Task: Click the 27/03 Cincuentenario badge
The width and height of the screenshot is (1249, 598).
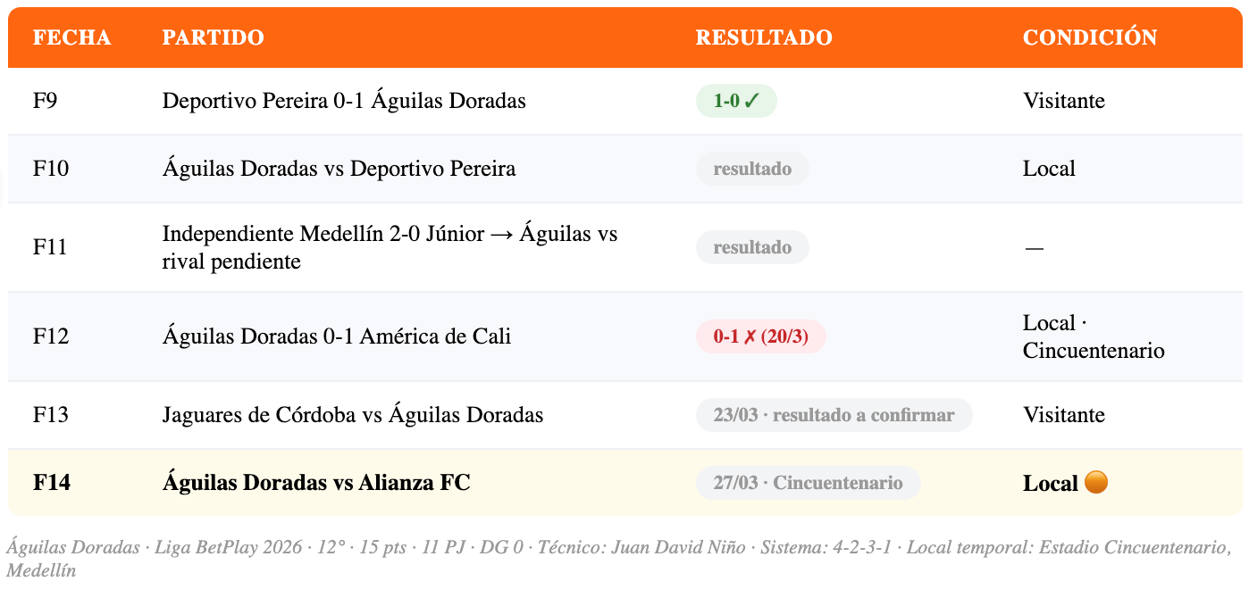Action: point(808,483)
